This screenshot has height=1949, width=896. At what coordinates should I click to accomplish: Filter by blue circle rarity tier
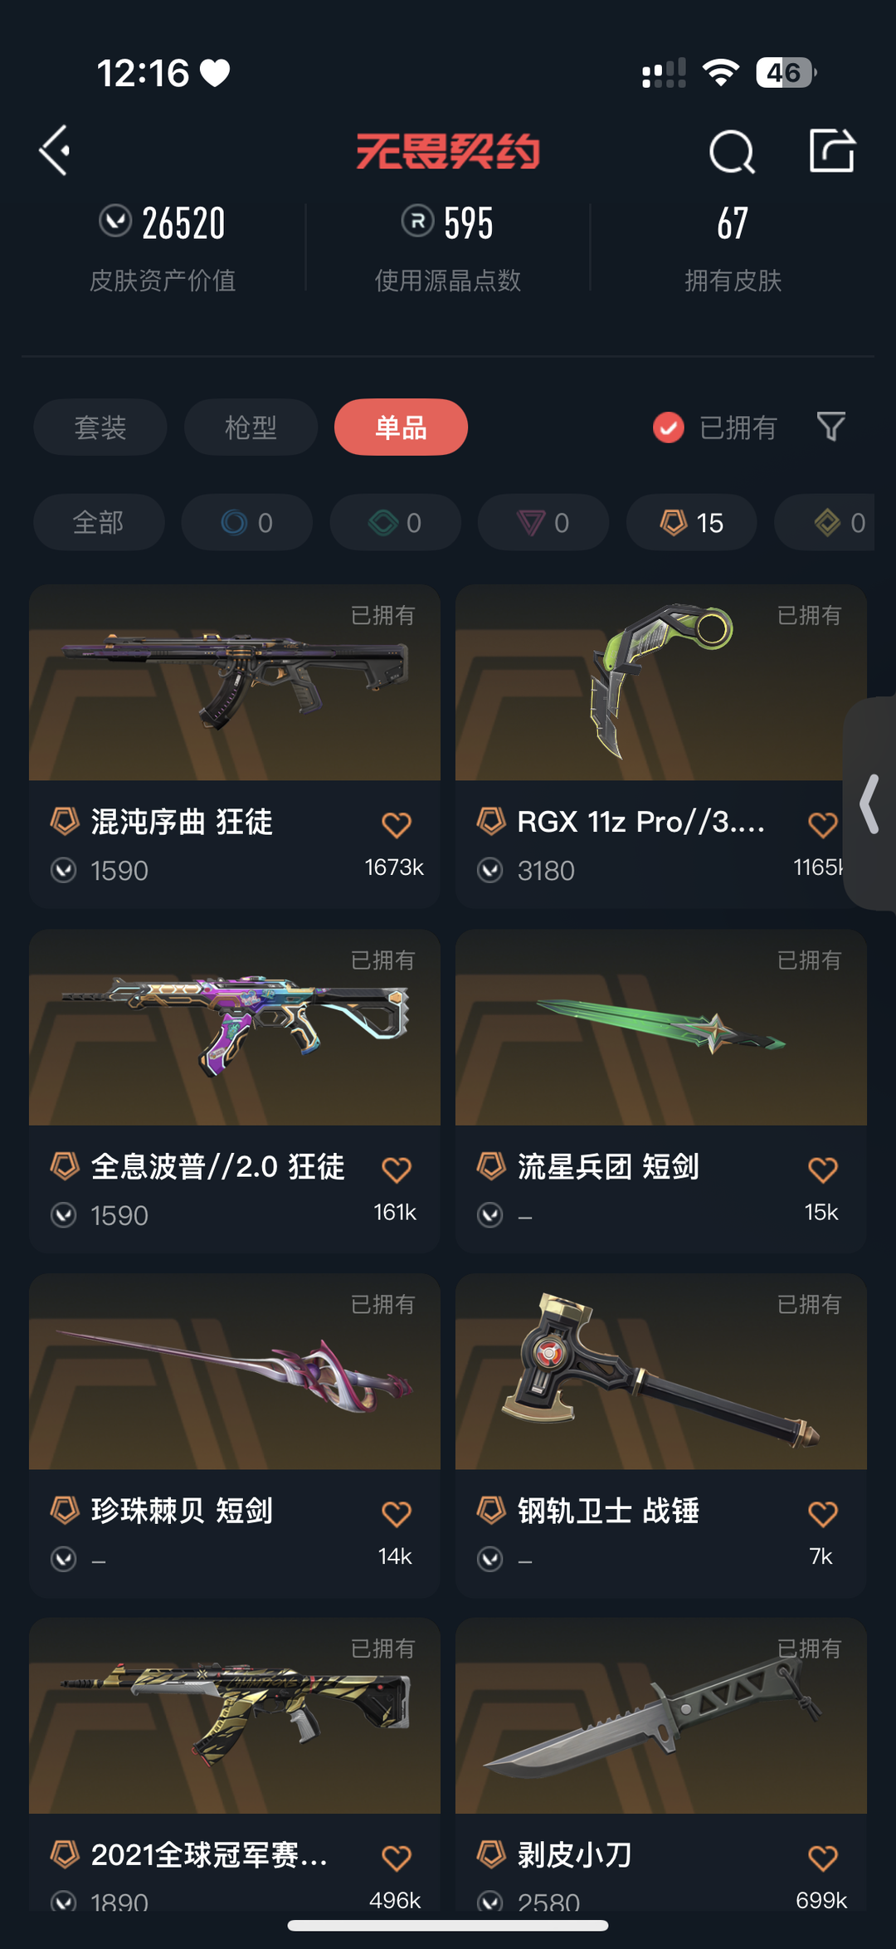(247, 522)
